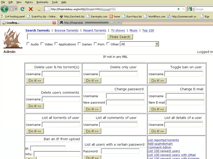Viewport: 213px width, 159px height.
Task: Open the Recent Torrents link
Action: click(x=95, y=30)
